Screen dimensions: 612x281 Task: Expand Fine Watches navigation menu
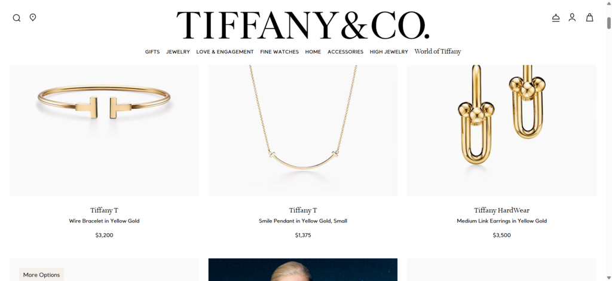[280, 51]
